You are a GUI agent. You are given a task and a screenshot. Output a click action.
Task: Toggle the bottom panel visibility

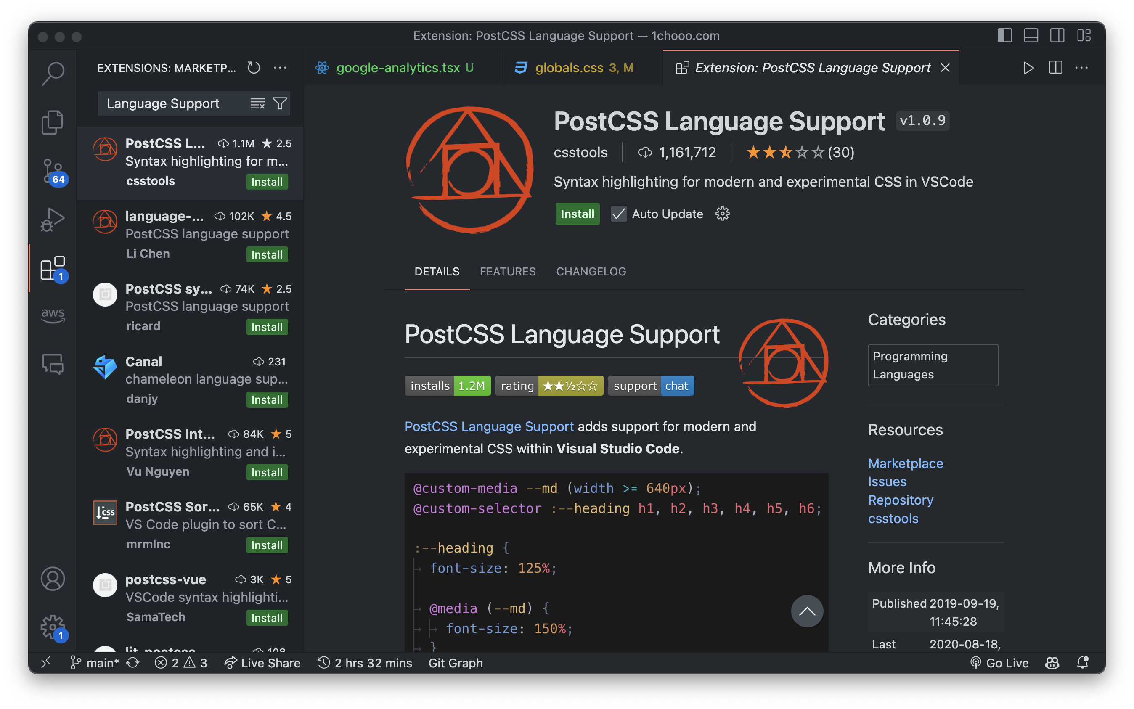(x=1031, y=35)
